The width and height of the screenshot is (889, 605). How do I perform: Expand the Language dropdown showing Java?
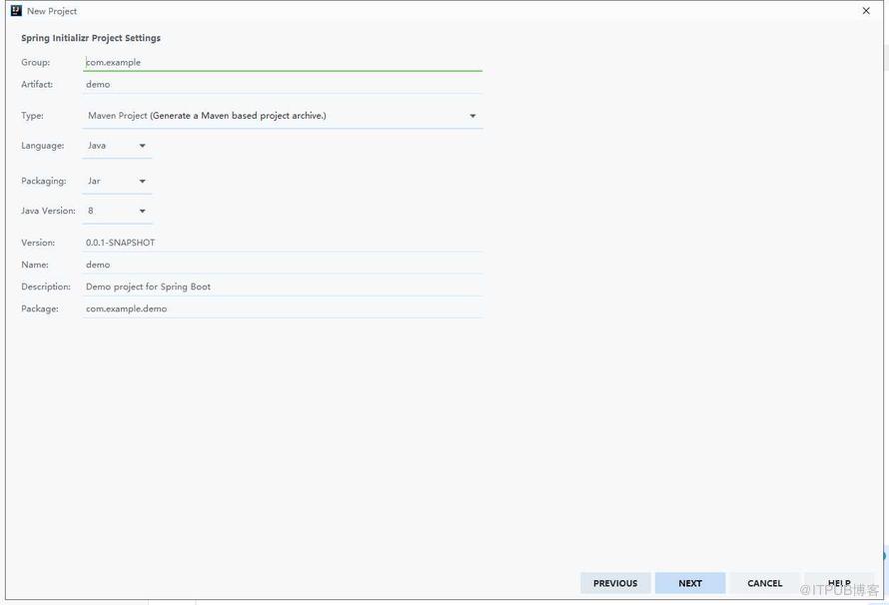117,146
